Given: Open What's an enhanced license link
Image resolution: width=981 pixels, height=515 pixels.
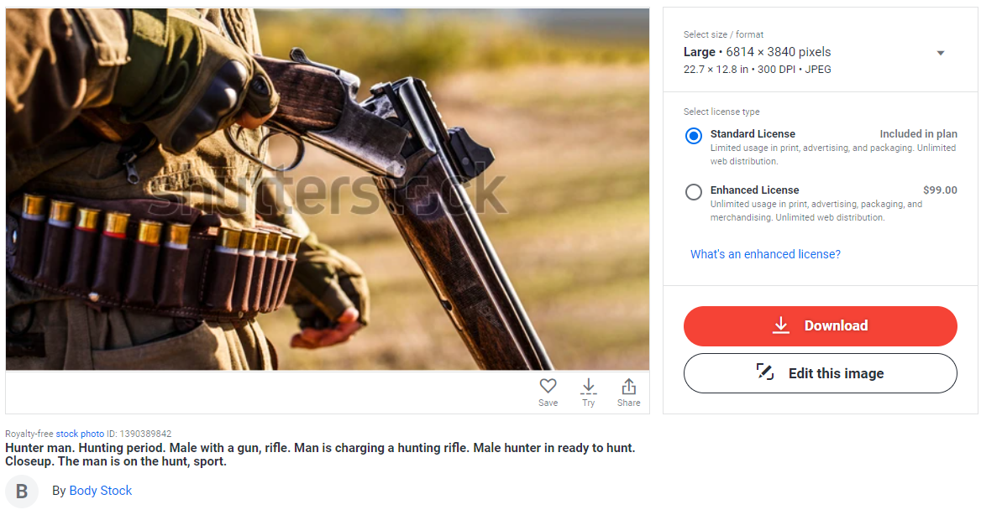Looking at the screenshot, I should [765, 254].
